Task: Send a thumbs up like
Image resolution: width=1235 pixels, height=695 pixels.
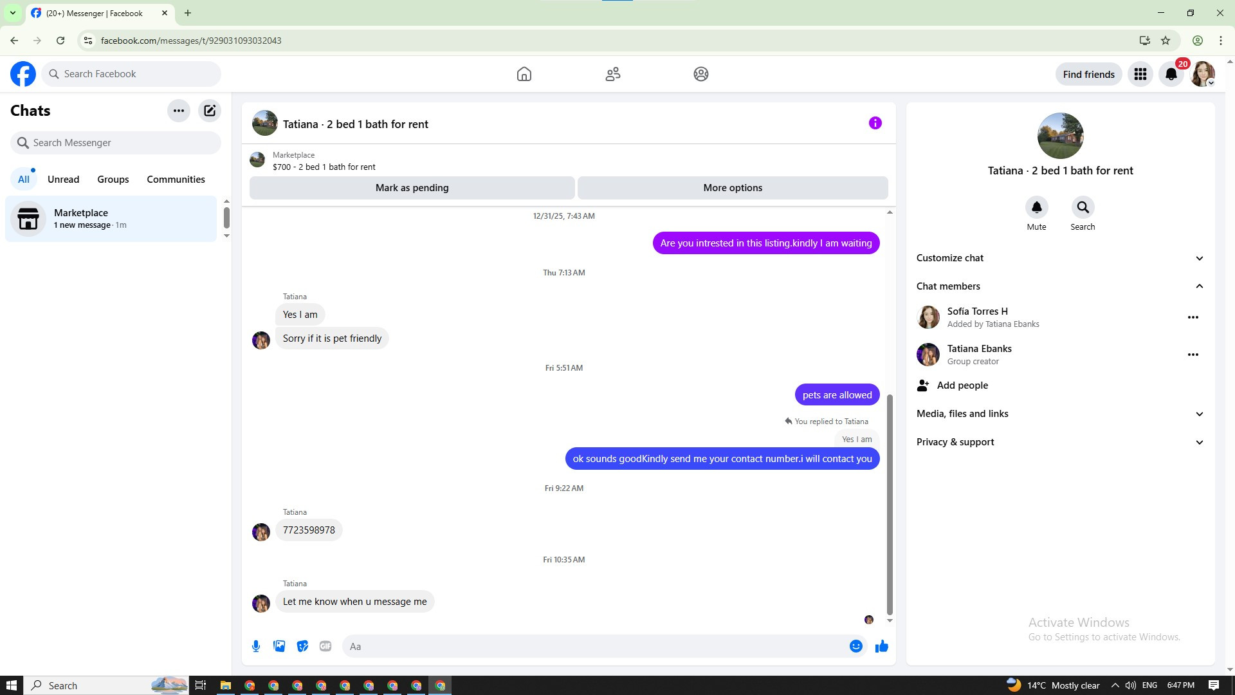Action: pyautogui.click(x=881, y=646)
